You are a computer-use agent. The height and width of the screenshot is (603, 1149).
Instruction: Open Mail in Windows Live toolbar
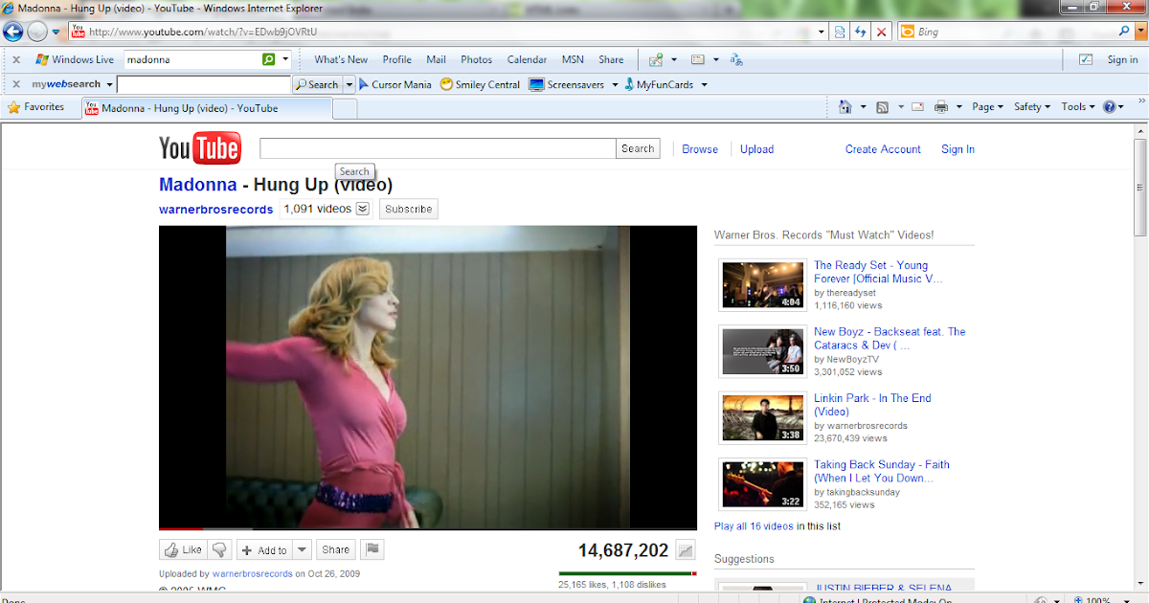click(437, 59)
